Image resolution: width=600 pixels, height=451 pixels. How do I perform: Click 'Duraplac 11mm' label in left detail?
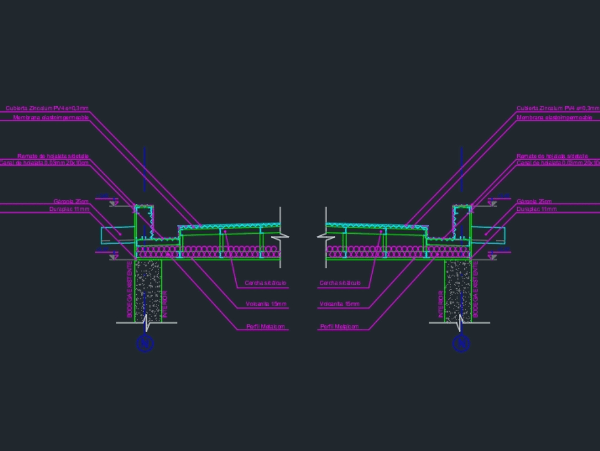tap(69, 209)
